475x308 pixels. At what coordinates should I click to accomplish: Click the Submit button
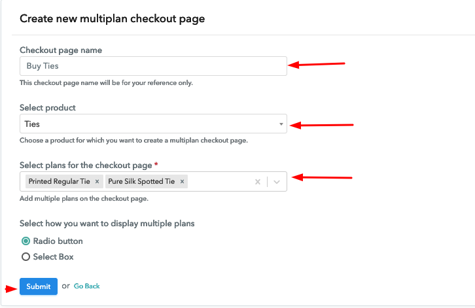coord(38,286)
